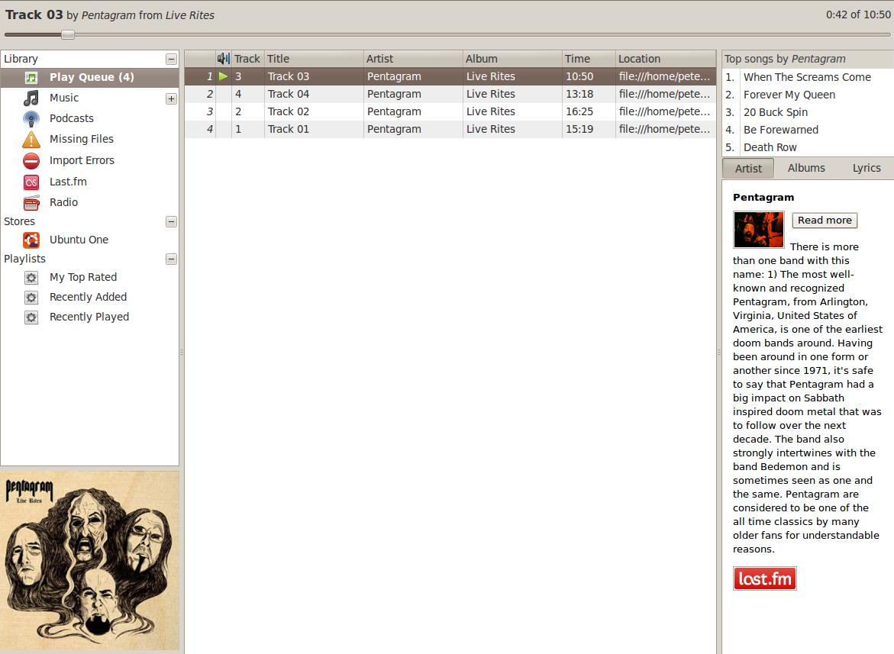Click the My Top Rated gear icon
894x654 pixels.
click(x=31, y=278)
